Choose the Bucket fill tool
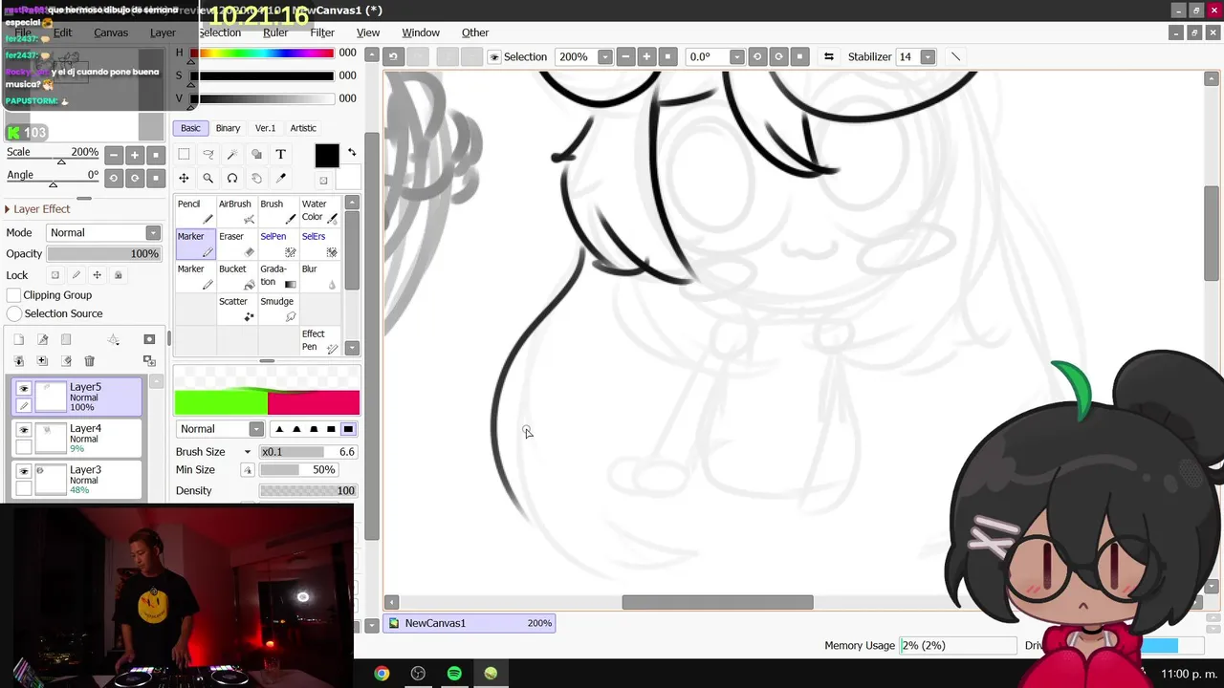This screenshot has height=688, width=1224. coord(237,276)
